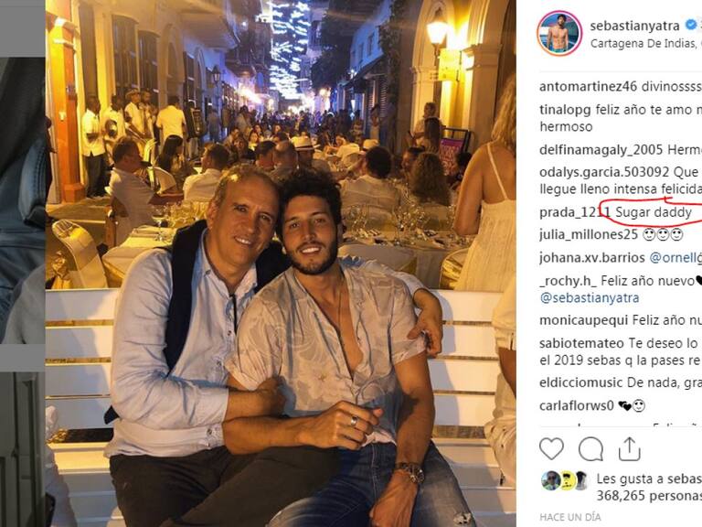Open carlaflorws0 commenter profile
Screen dimensions: 702x527
pyautogui.click(x=577, y=406)
